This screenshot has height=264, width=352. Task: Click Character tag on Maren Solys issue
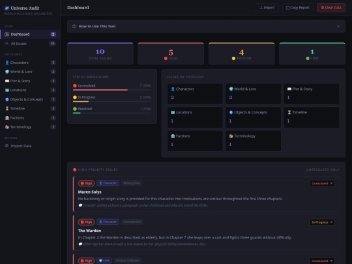[108, 183]
